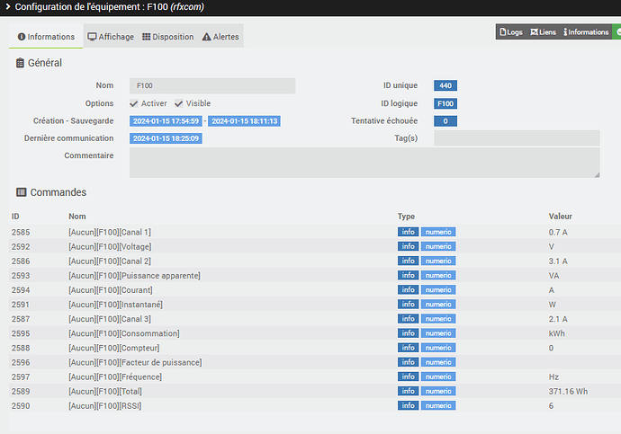This screenshot has height=434, width=621.
Task: Select command [Aucun][F100][Consommation]
Action: [124, 333]
